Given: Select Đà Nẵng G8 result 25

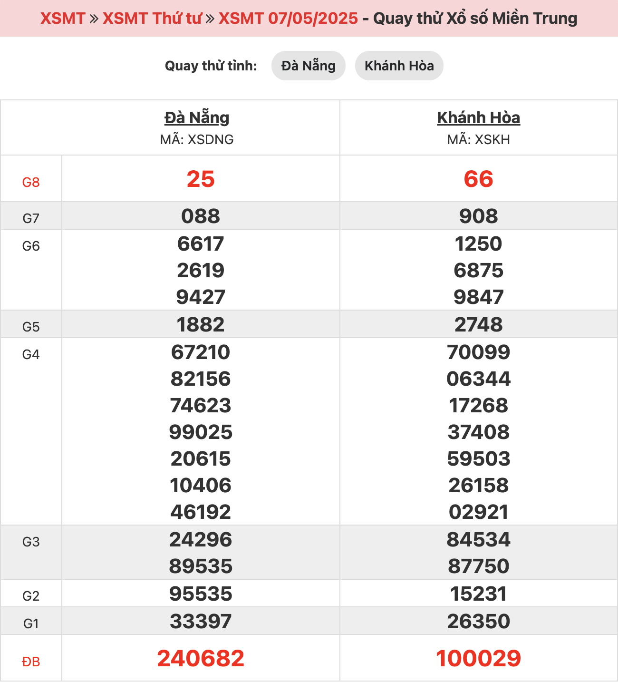Looking at the screenshot, I should click(201, 179).
